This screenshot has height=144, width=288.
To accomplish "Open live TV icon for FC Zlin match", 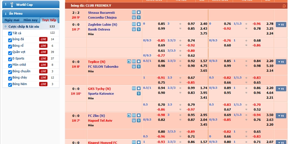I will pyautogui.click(x=129, y=116).
